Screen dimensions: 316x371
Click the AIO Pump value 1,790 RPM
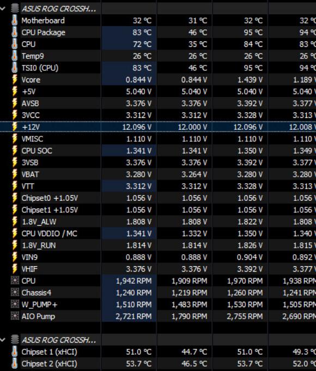coord(189,316)
